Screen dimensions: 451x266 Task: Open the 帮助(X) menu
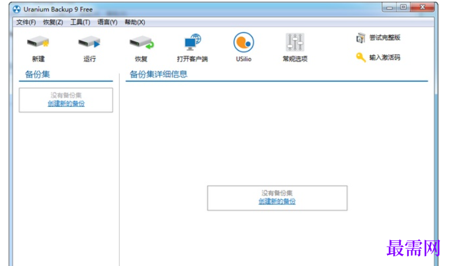click(x=135, y=22)
